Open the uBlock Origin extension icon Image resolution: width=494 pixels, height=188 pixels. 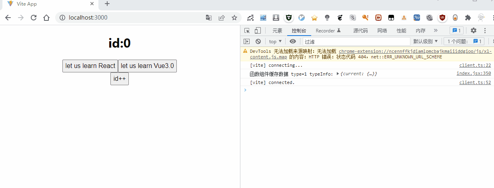pyautogui.click(x=442, y=18)
